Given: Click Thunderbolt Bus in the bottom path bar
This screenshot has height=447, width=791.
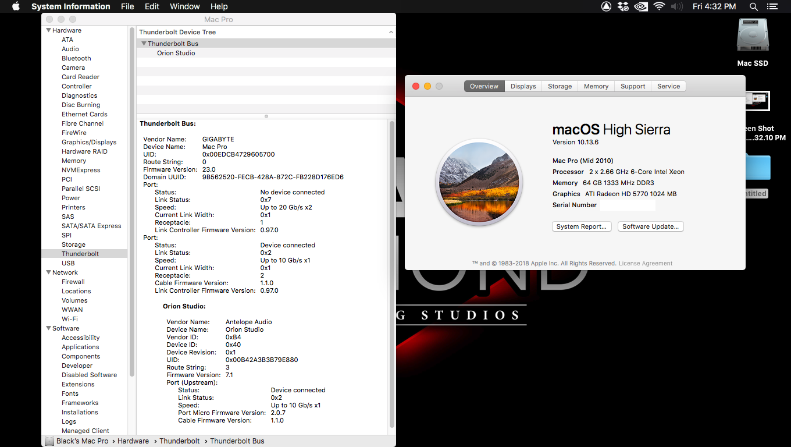Looking at the screenshot, I should (x=237, y=441).
